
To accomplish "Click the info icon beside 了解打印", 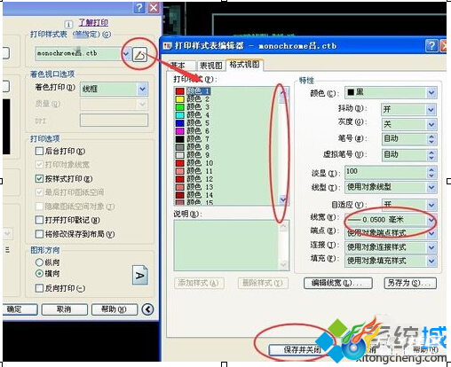I will tap(68, 24).
